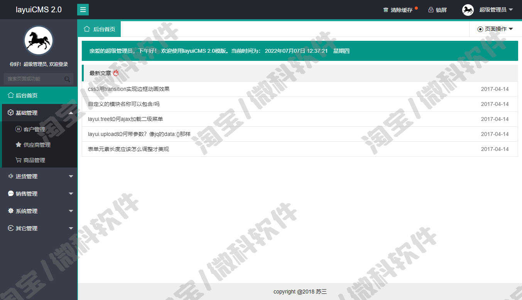Click the date on the 自定义的模块名称 row
The width and height of the screenshot is (522, 300).
click(x=495, y=104)
